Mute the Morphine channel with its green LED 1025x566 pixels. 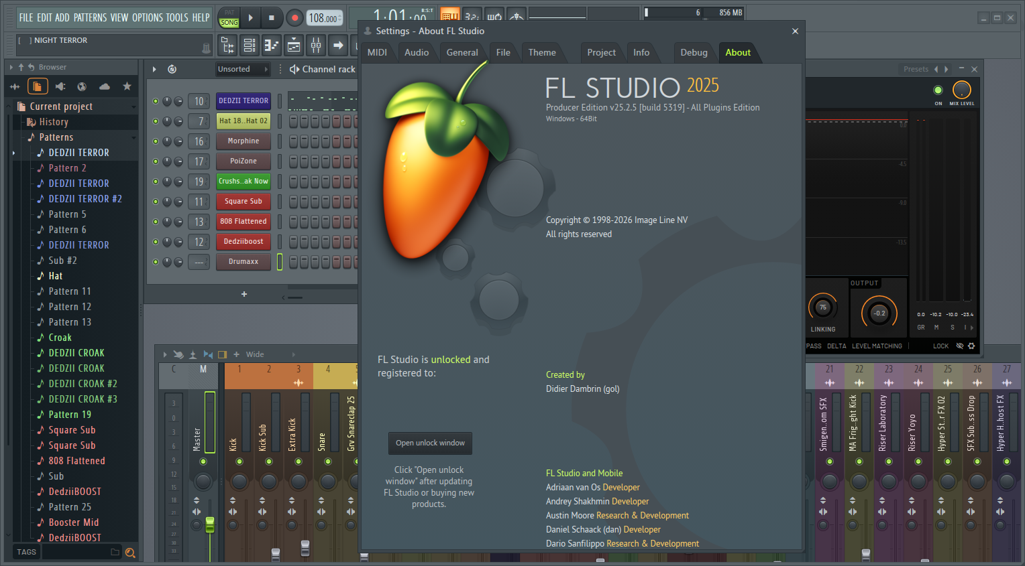point(156,141)
